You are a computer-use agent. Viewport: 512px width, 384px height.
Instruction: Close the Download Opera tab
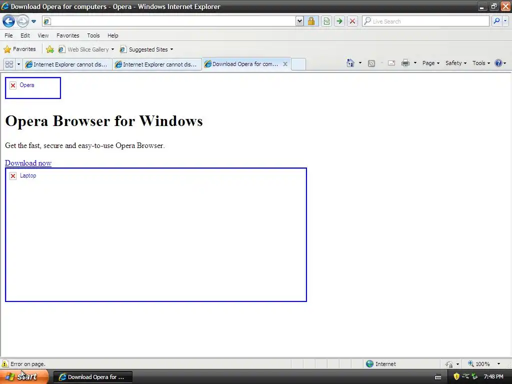(x=285, y=64)
